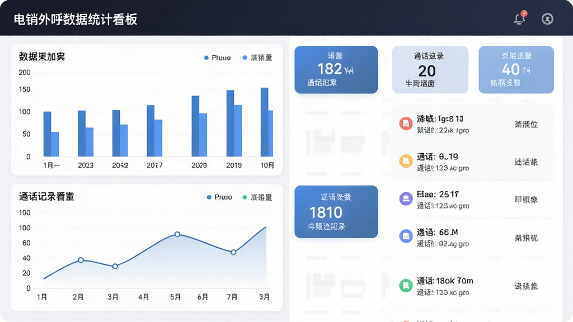Open the blue card showing 182
The image size is (573, 322).
click(336, 70)
